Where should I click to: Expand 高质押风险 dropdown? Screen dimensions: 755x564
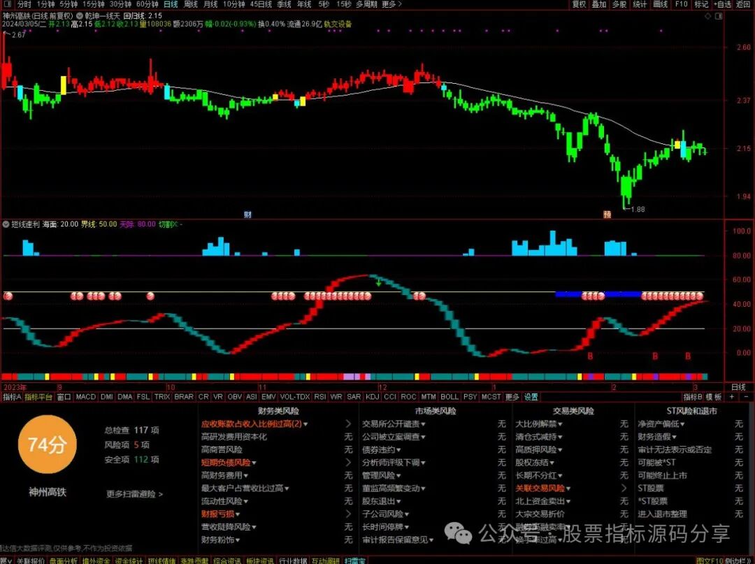pos(560,450)
